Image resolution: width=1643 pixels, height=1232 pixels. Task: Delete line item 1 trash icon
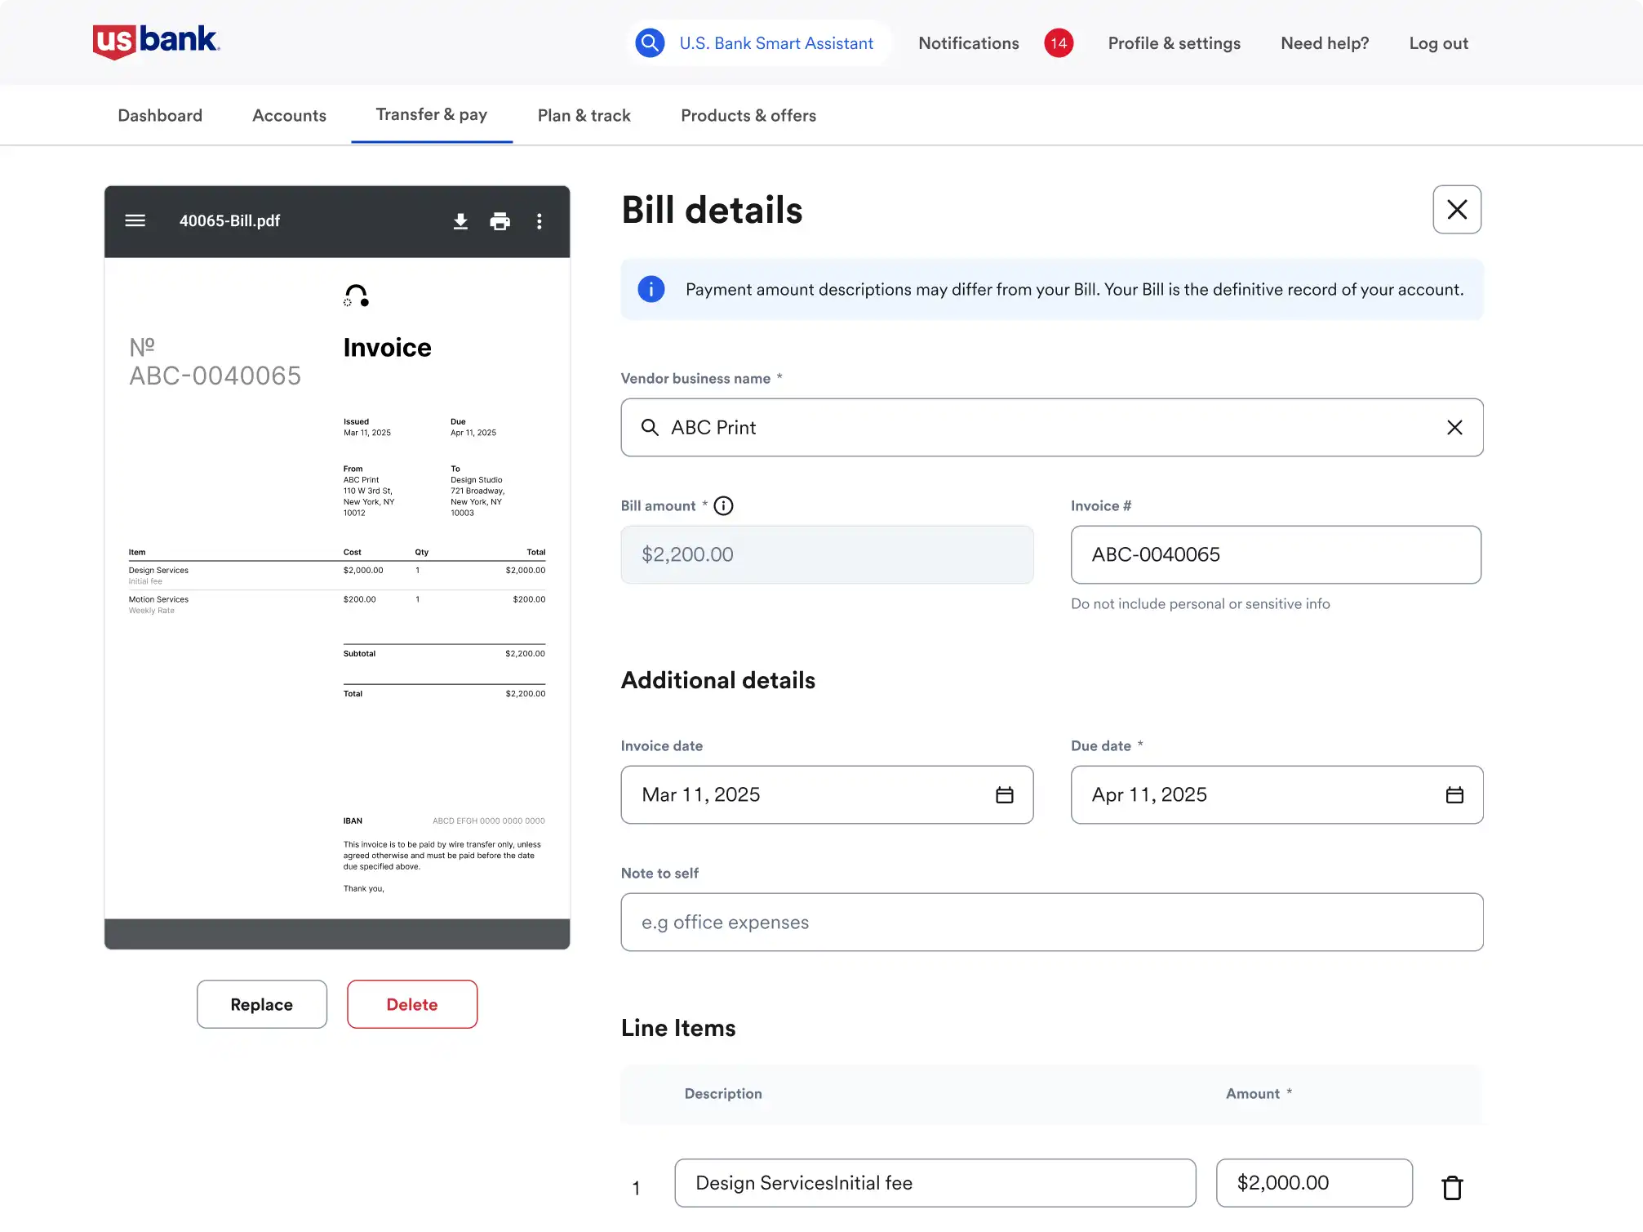[1451, 1187]
